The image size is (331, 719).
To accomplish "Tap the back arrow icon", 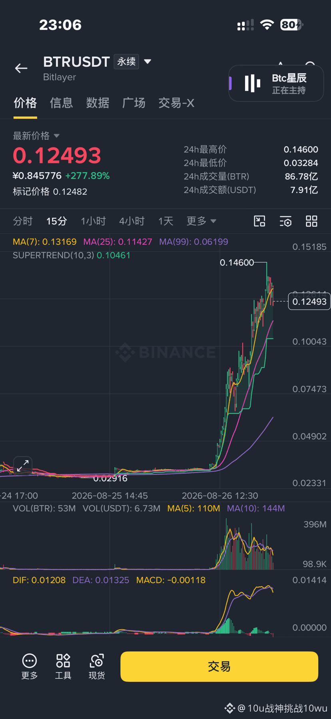I will click(x=21, y=68).
